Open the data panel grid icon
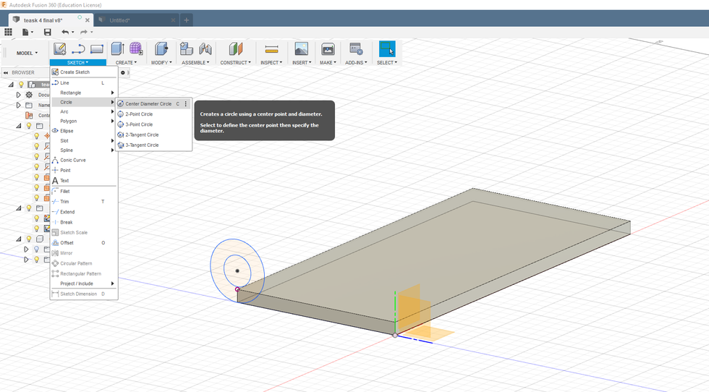709x392 pixels. click(x=9, y=32)
